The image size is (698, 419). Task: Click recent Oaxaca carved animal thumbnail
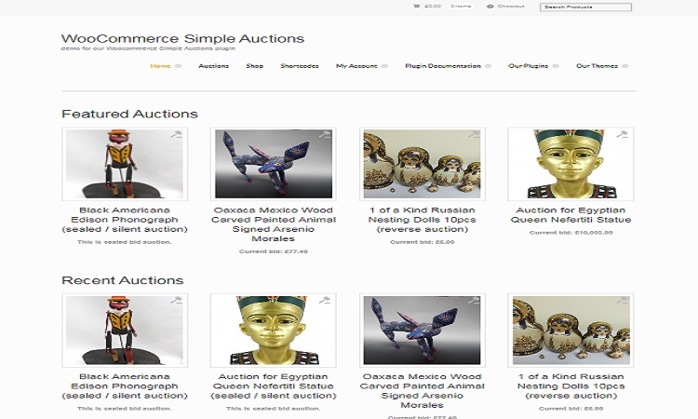[x=422, y=331]
